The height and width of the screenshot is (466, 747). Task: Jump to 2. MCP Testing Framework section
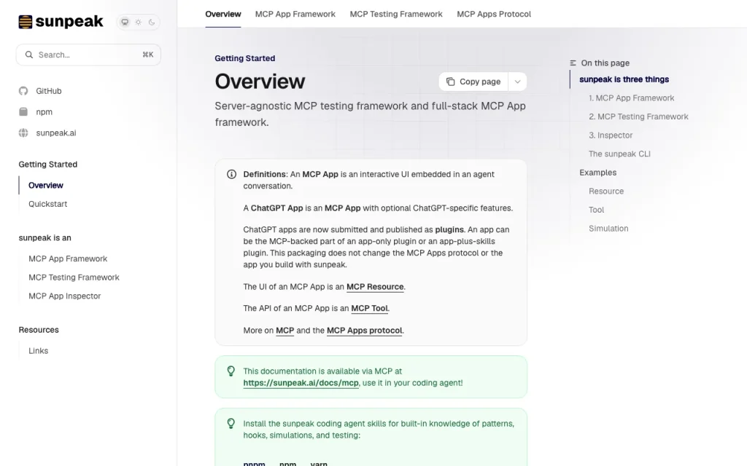(x=638, y=116)
